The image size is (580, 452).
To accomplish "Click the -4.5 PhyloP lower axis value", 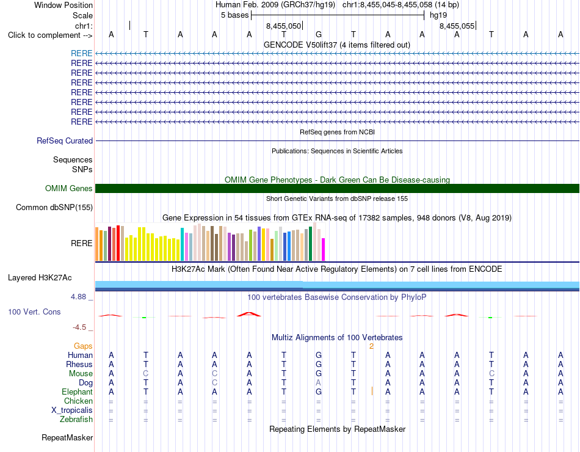I will tap(79, 327).
